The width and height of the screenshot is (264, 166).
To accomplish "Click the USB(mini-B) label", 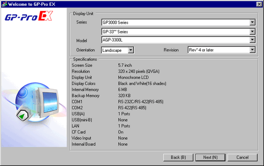I will [82, 120].
